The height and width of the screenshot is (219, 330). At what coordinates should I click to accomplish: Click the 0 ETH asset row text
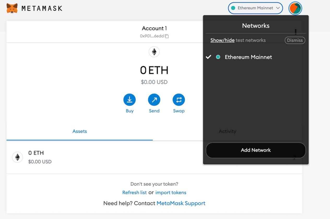point(36,153)
